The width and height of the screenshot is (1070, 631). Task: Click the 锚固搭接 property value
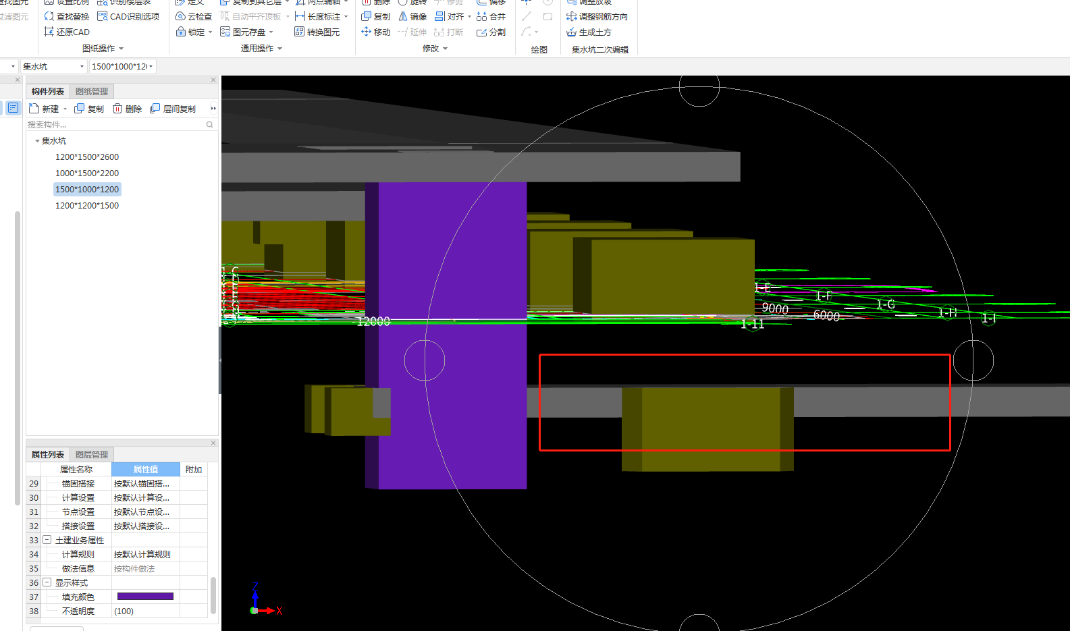point(146,483)
